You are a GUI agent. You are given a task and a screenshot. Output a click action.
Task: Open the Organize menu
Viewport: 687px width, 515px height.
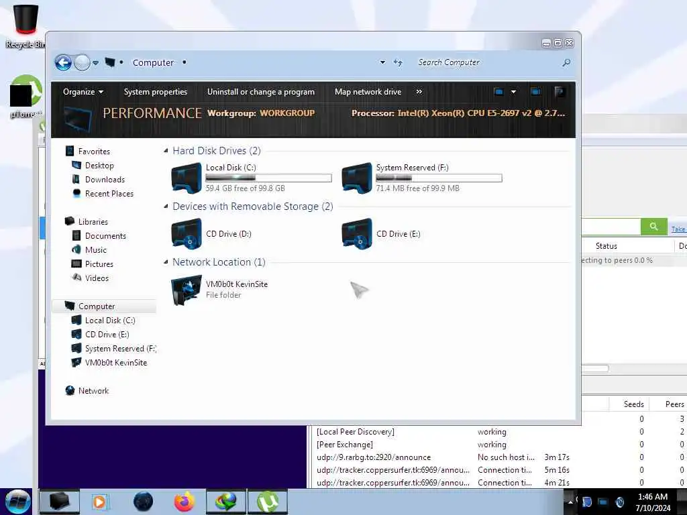coord(83,91)
